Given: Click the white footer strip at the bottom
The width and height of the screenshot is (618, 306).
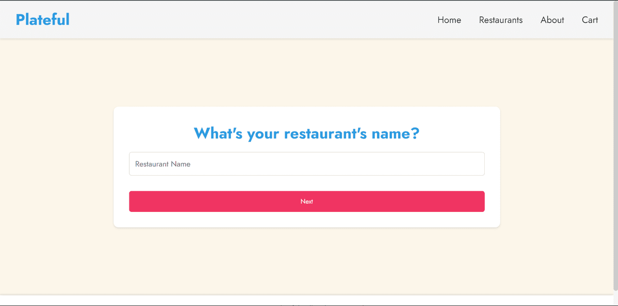Looking at the screenshot, I should tap(145, 301).
